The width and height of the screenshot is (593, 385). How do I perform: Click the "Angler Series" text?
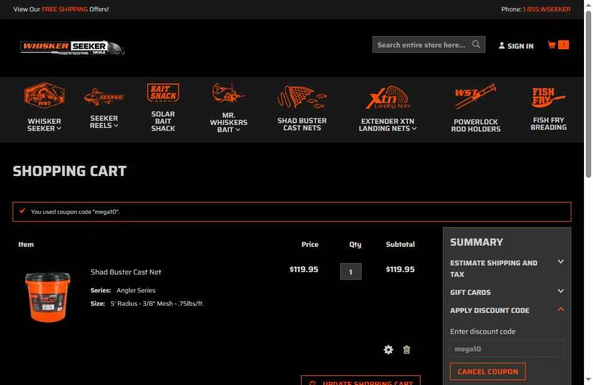136,291
